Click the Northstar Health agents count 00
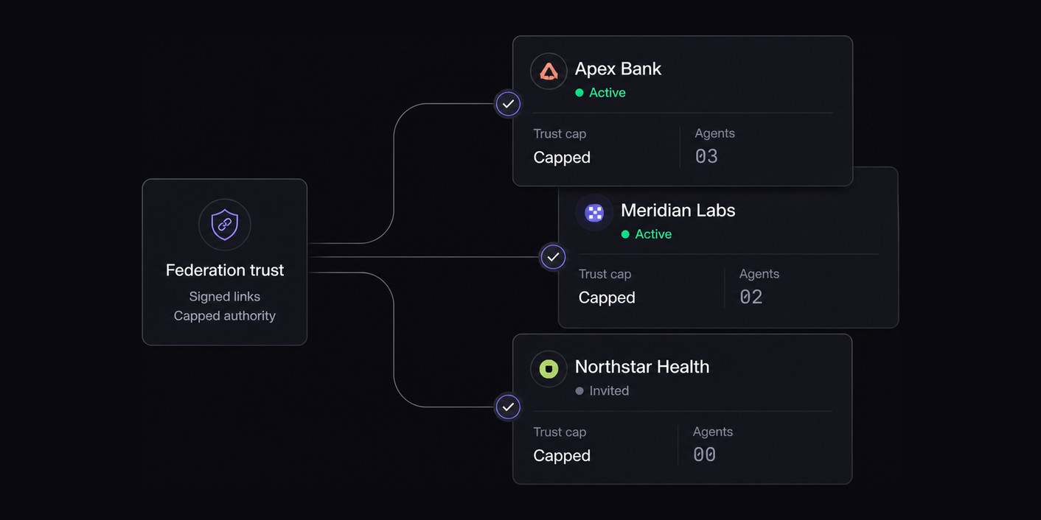 click(x=705, y=454)
